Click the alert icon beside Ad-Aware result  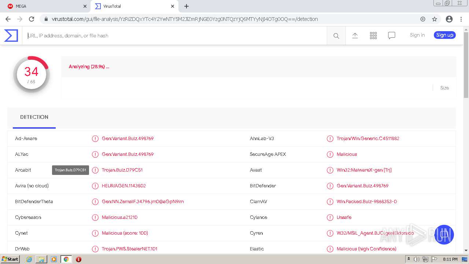[95, 139]
